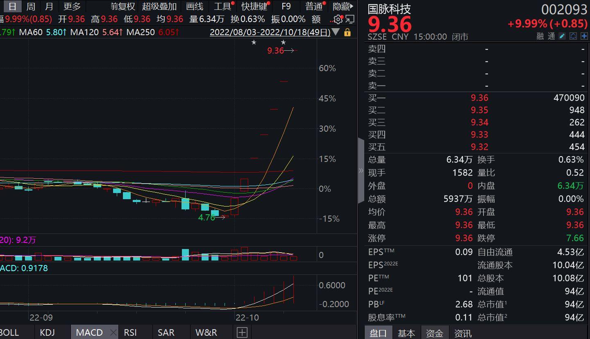This screenshot has height=339, width=590.
Task: Click the 通 connect tag
Action: (x=551, y=36)
